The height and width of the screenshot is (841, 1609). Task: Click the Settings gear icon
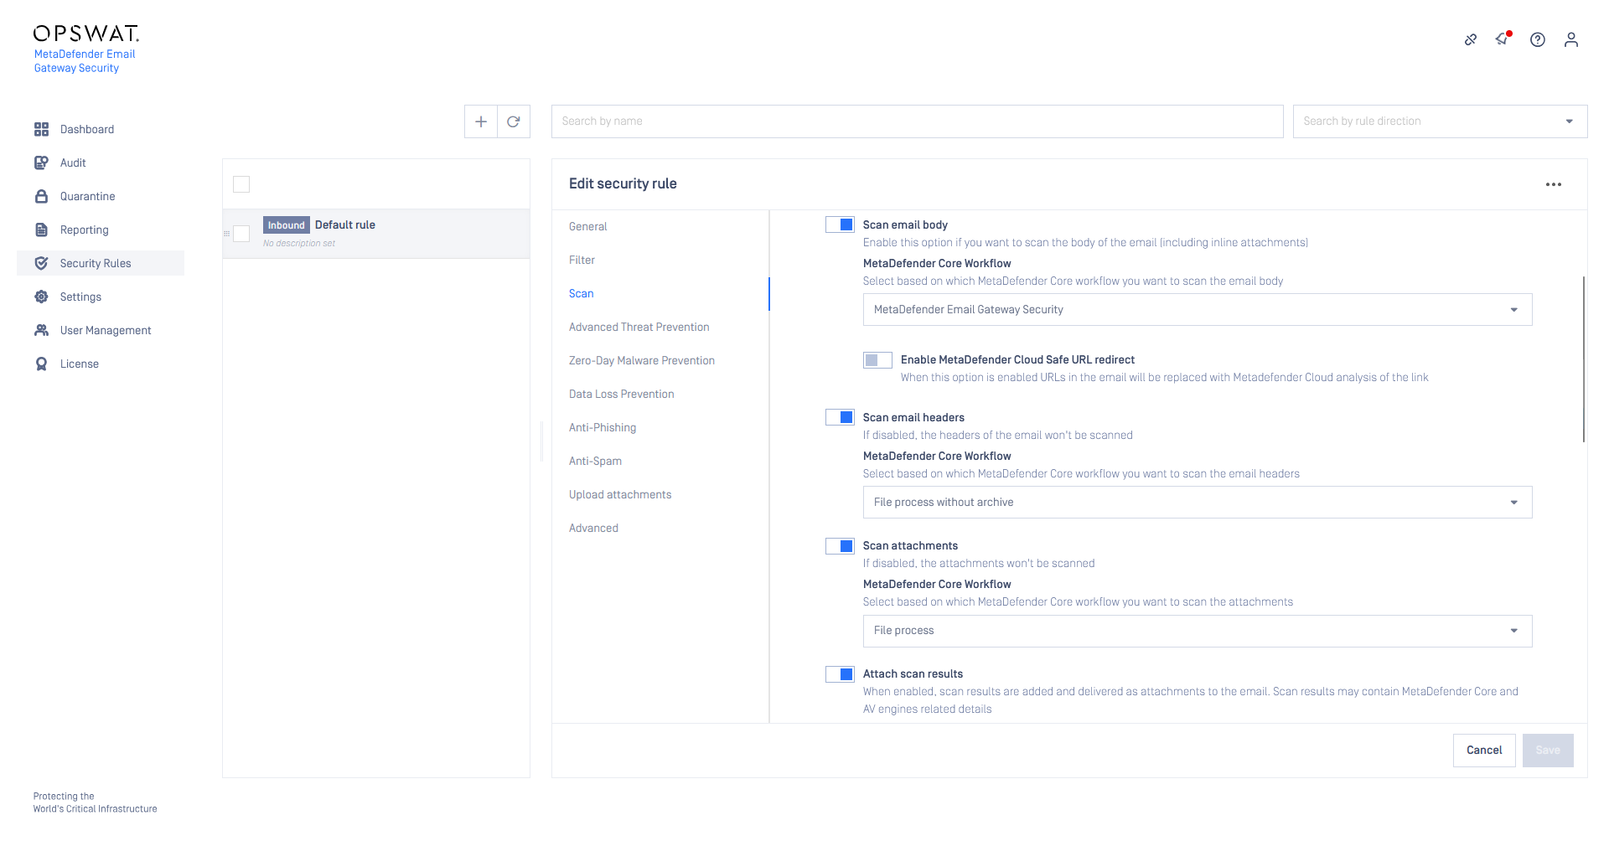[x=41, y=297]
